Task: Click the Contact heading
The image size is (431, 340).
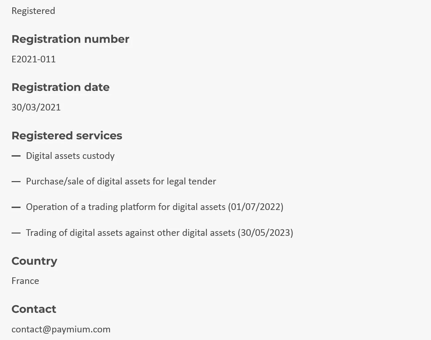Action: coord(34,309)
